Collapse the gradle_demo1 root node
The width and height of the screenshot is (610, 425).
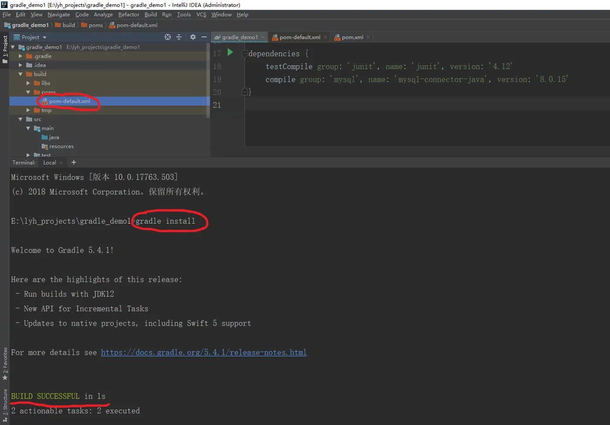(13, 47)
